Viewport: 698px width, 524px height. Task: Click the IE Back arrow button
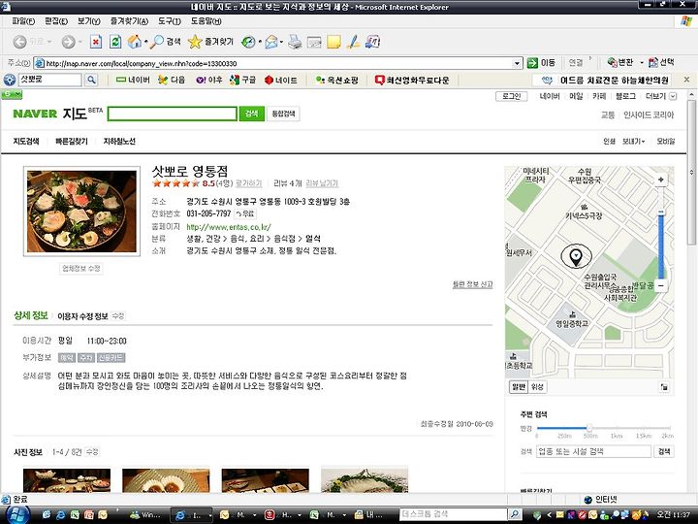19,42
